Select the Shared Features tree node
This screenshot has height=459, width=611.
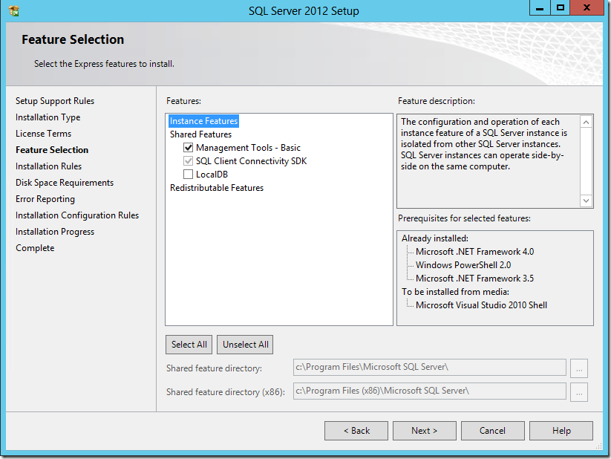[x=200, y=134]
